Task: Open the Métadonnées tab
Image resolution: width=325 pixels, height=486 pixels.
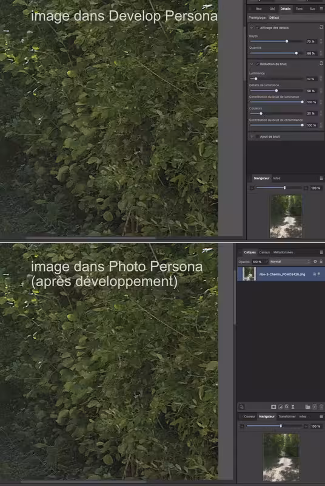Action: click(x=283, y=252)
